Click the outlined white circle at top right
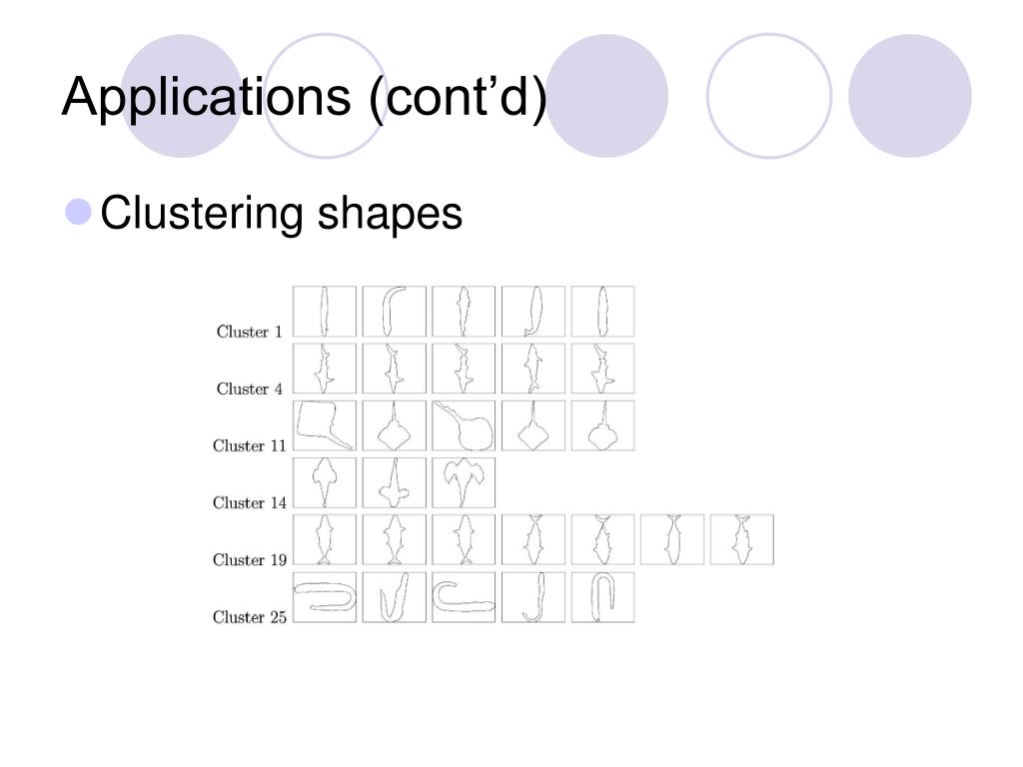The image size is (1023, 767). tap(769, 96)
